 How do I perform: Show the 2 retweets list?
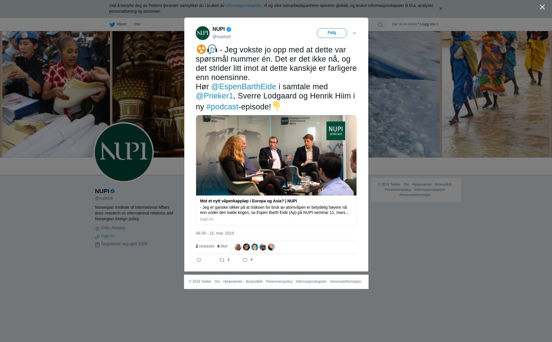[205, 246]
